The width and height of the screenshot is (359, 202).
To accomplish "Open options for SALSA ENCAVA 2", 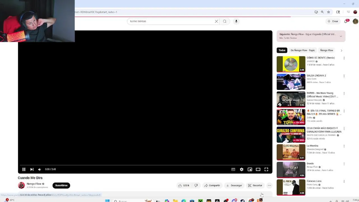I will pyautogui.click(x=344, y=76).
